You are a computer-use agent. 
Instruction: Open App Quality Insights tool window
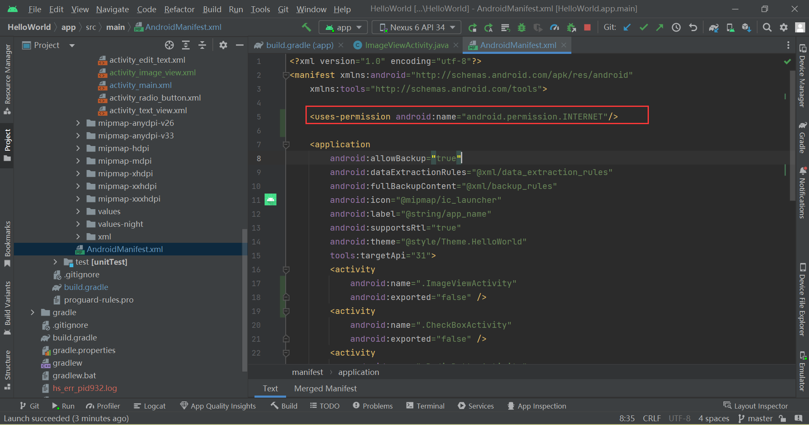click(x=218, y=406)
